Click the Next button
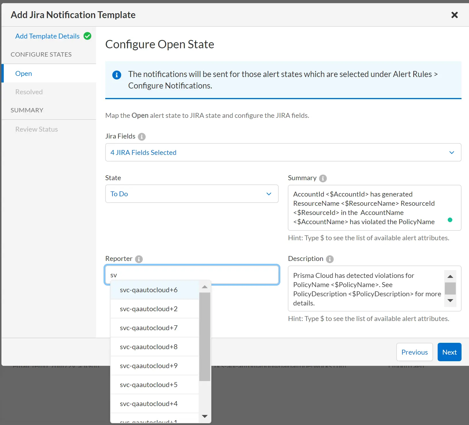 (x=449, y=352)
